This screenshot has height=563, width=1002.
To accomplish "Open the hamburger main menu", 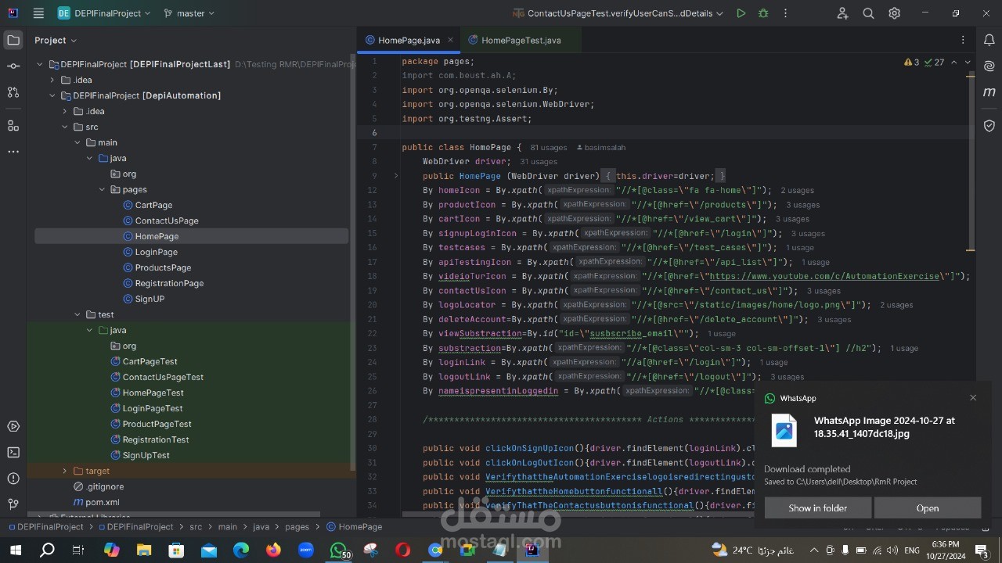I will [x=38, y=13].
